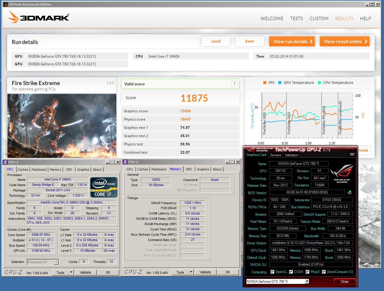The height and width of the screenshot is (291, 384).
Task: Switch to Mainboard tab in left CPU-Z
Action: 39,170
